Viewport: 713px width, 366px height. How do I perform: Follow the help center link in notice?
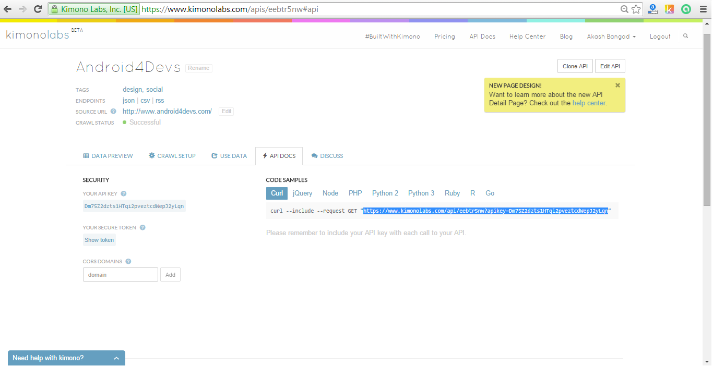click(x=589, y=103)
